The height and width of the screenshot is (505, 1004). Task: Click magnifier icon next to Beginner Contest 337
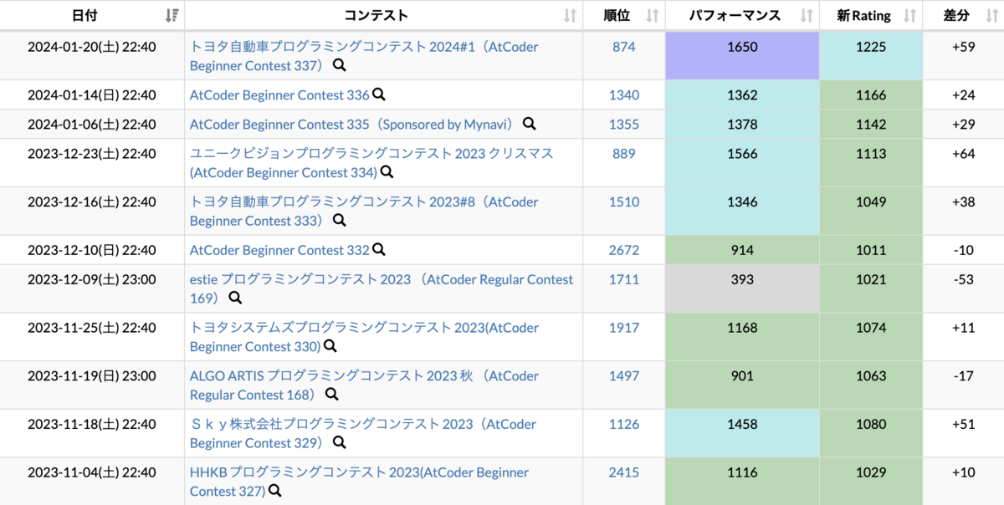[x=339, y=65]
